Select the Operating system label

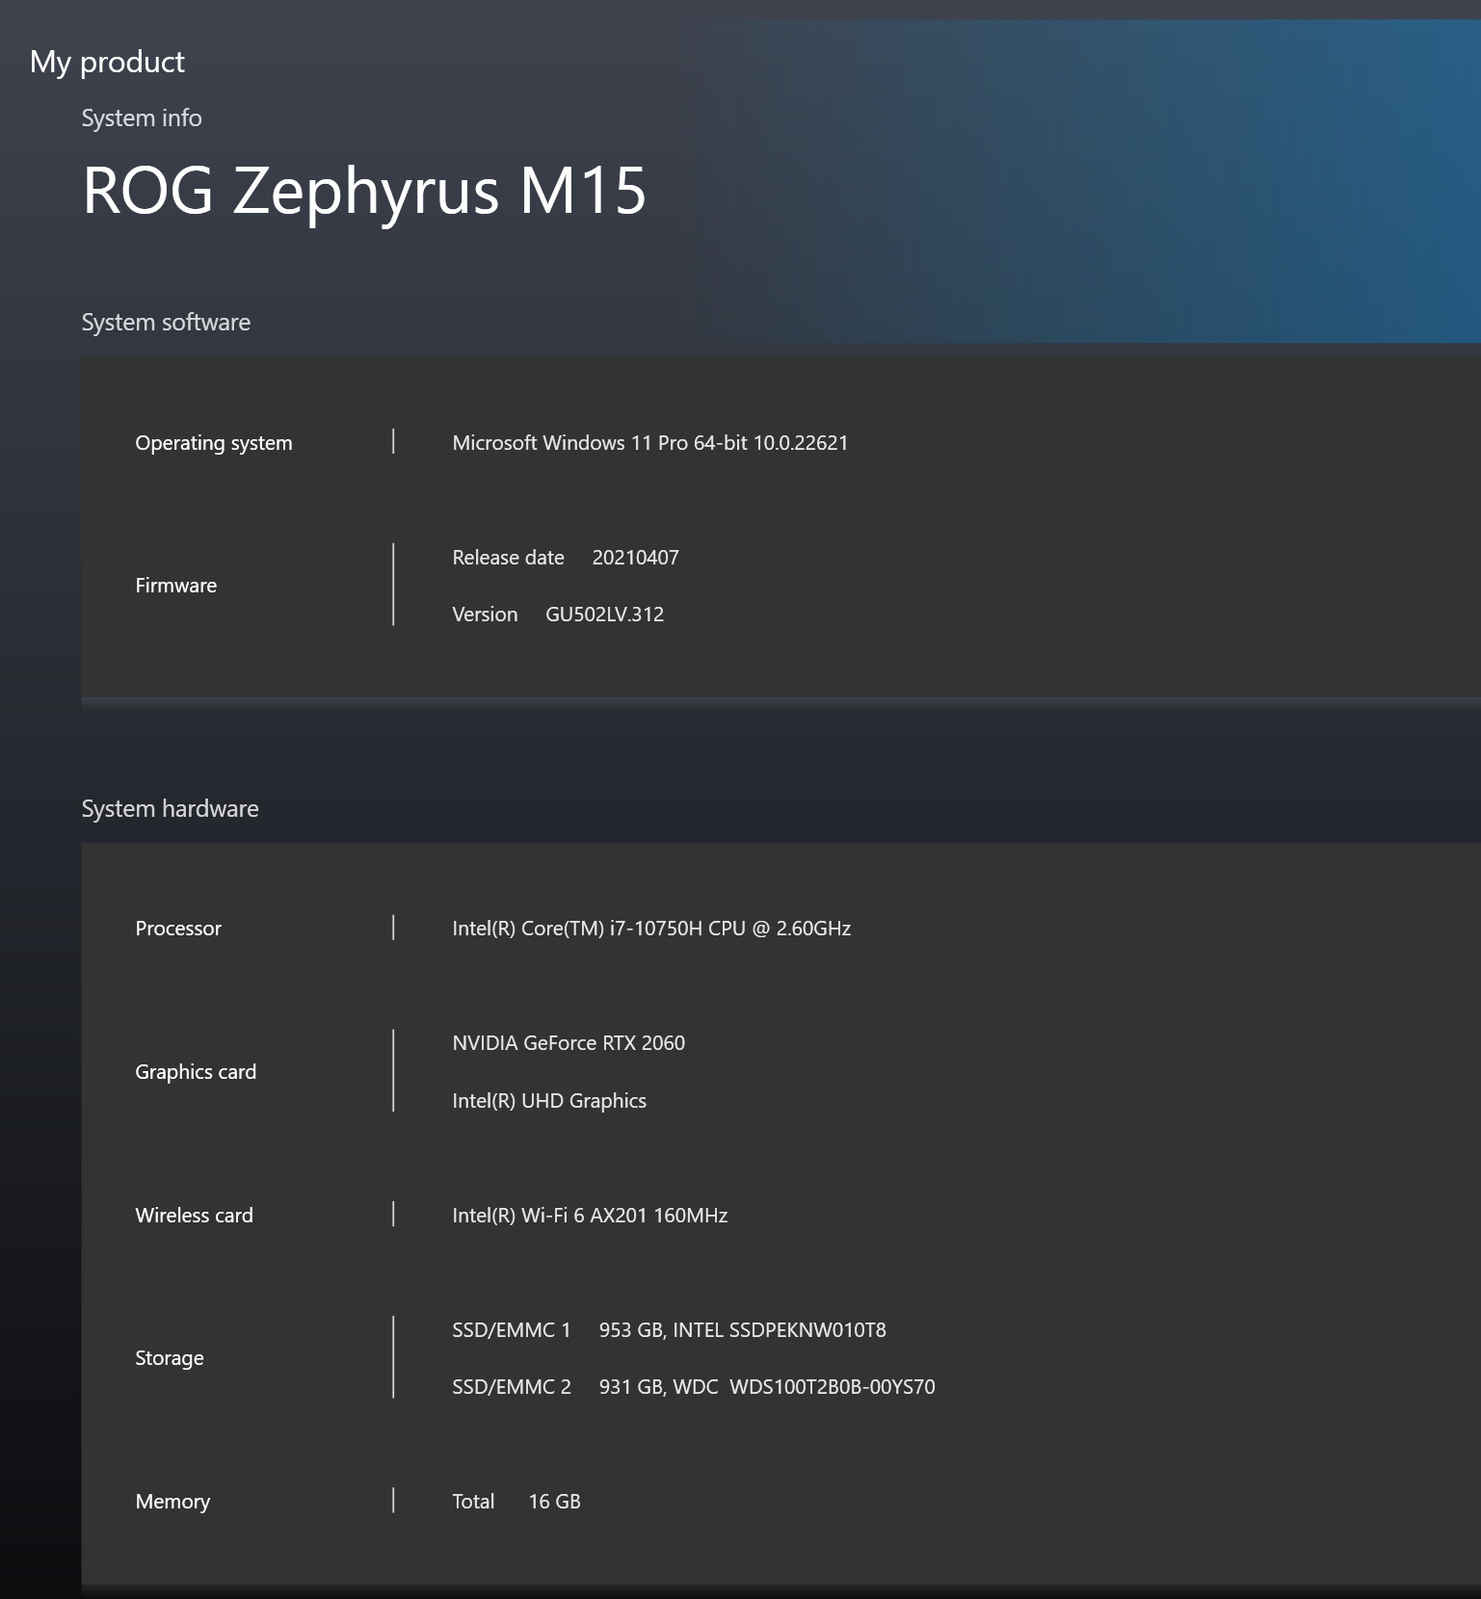pos(213,443)
